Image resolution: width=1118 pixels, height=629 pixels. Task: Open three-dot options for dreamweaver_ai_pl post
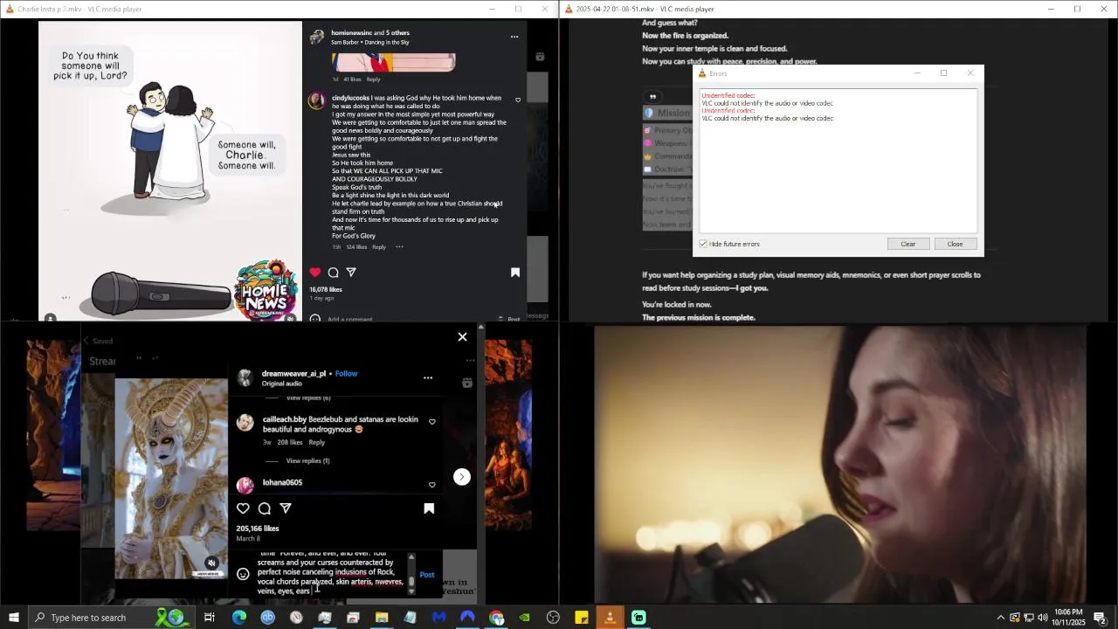point(428,377)
